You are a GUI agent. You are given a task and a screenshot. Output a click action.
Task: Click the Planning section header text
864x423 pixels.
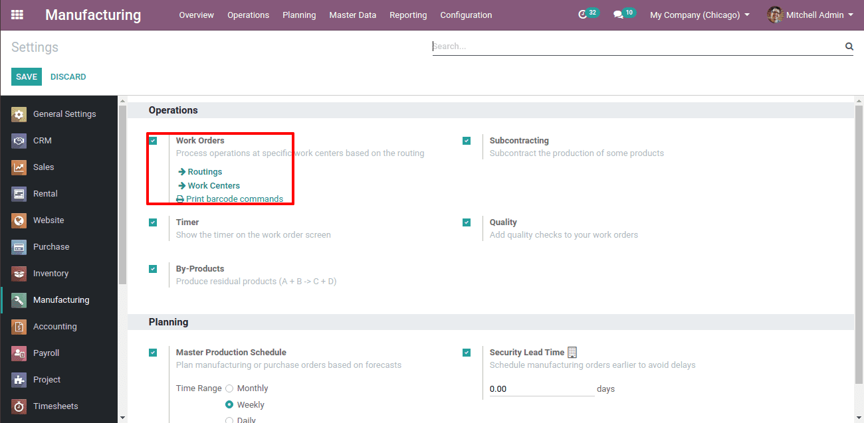[168, 322]
